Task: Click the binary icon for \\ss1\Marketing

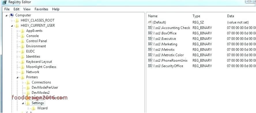Action: (x=150, y=44)
